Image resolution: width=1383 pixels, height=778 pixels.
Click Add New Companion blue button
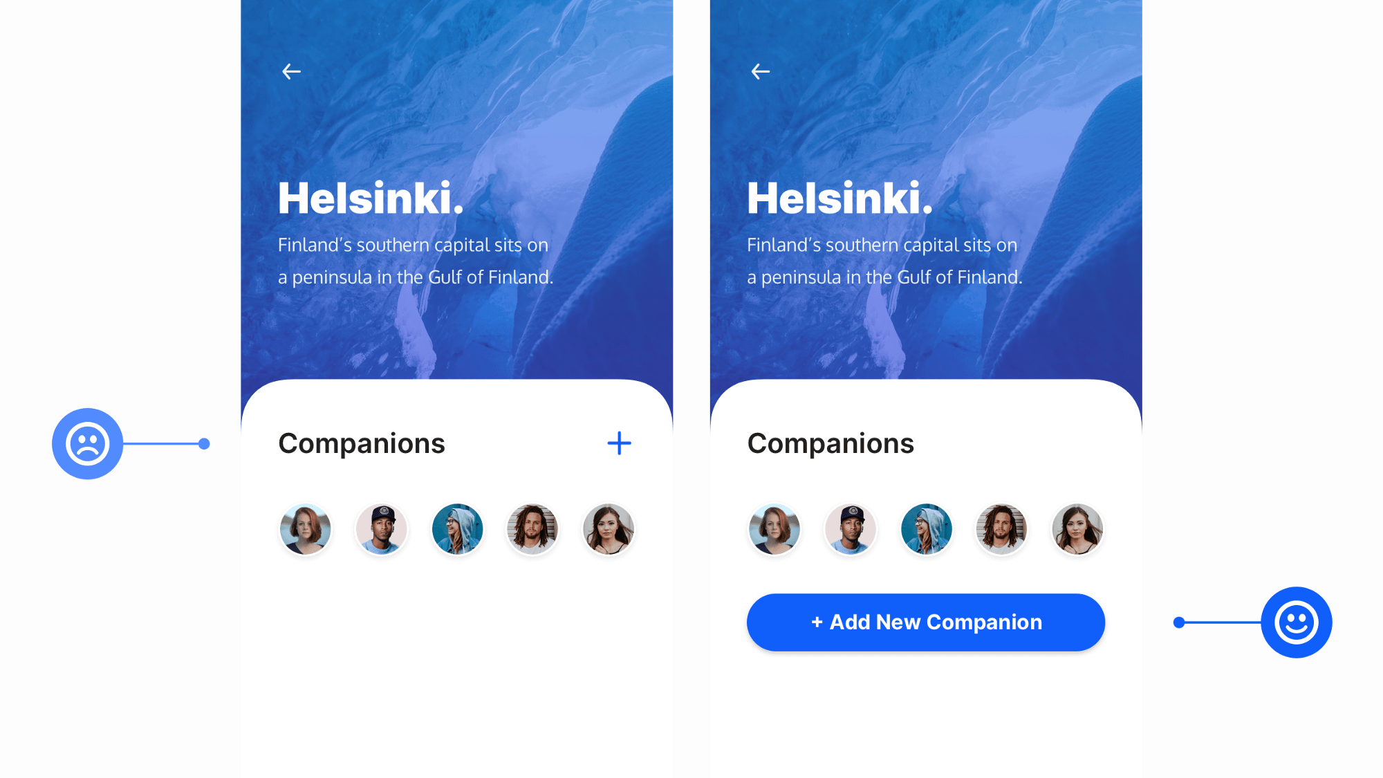click(x=926, y=622)
